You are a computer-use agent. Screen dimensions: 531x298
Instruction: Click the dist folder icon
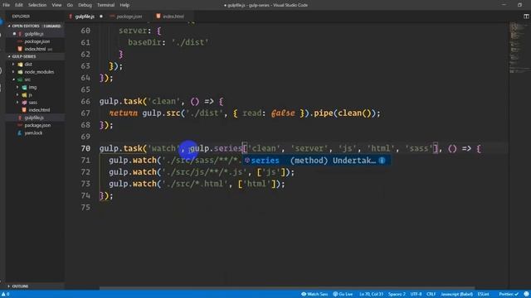click(x=20, y=65)
